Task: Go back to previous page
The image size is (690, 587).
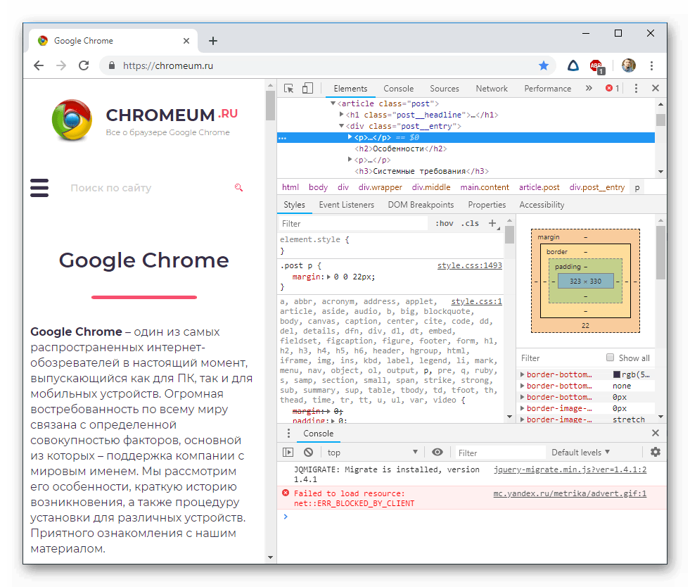Action: tap(39, 65)
